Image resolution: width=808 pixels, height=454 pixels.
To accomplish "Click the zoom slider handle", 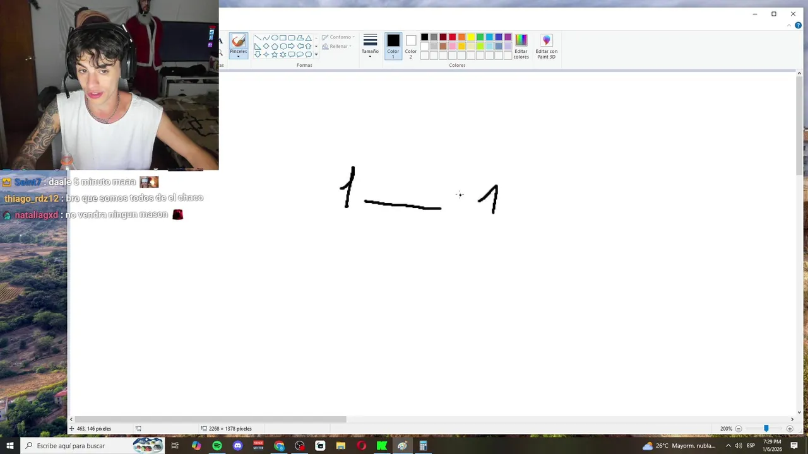I will [x=766, y=429].
